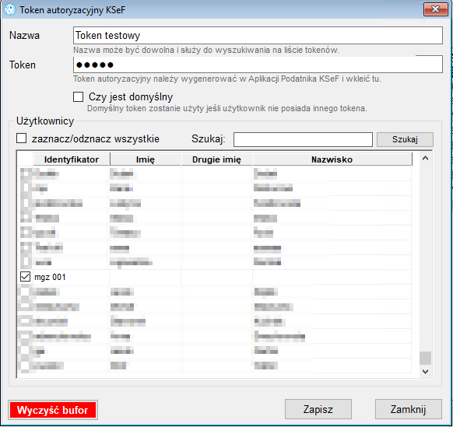
Task: Sort by the Identyfikator column header
Action: [x=72, y=159]
